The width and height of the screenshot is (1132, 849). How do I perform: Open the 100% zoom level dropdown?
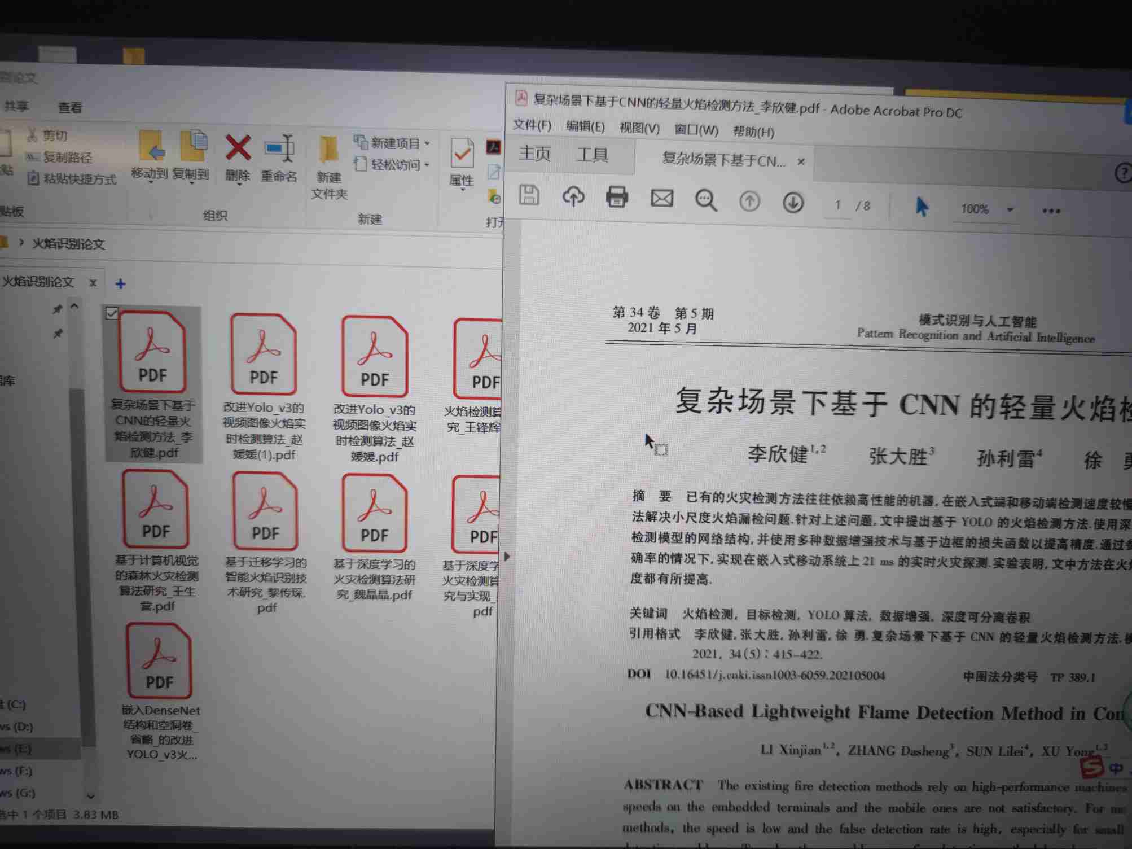pos(1010,209)
